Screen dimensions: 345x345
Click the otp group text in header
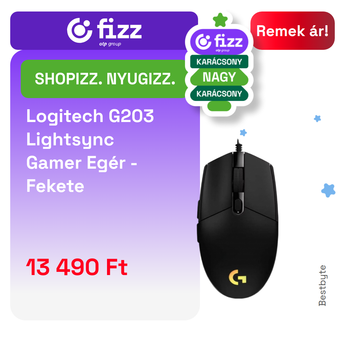pos(110,44)
